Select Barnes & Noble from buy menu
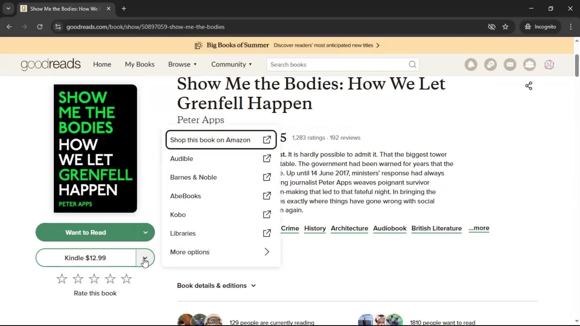This screenshot has width=580, height=326. (x=221, y=177)
